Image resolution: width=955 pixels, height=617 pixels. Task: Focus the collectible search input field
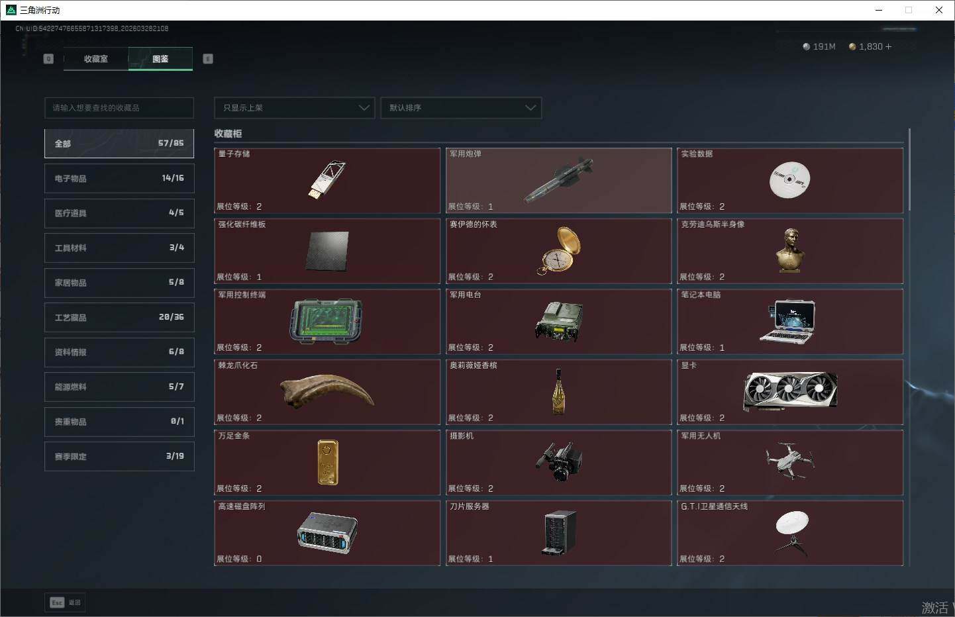(119, 108)
